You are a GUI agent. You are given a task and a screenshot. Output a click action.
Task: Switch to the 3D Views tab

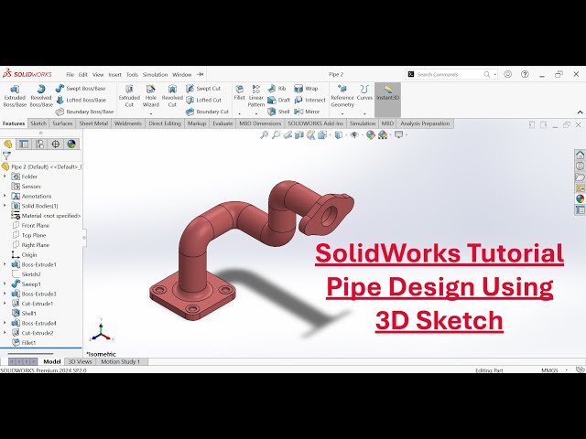coord(80,361)
